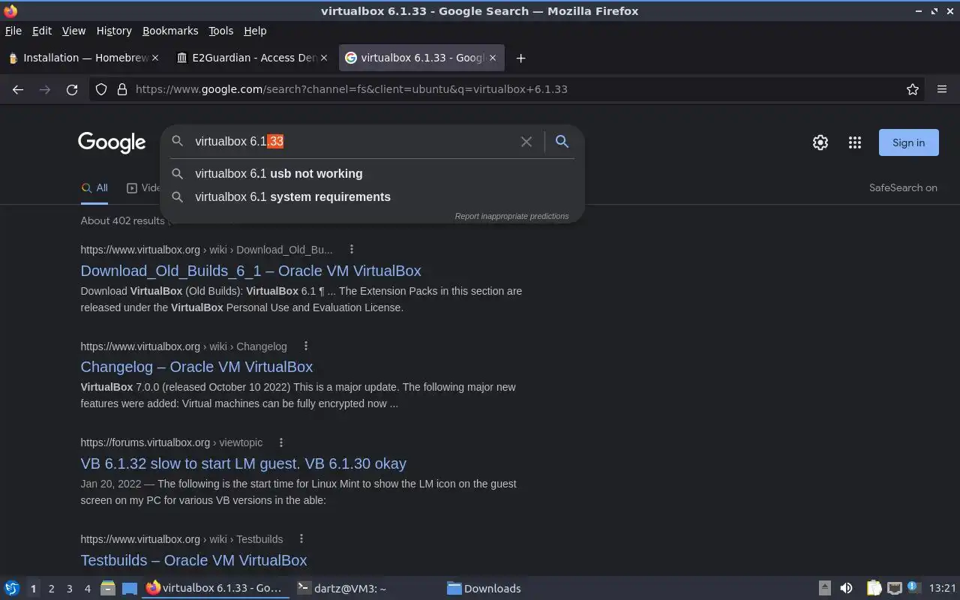The image size is (960, 600).
Task: Open the Help menu
Action: coord(255,31)
